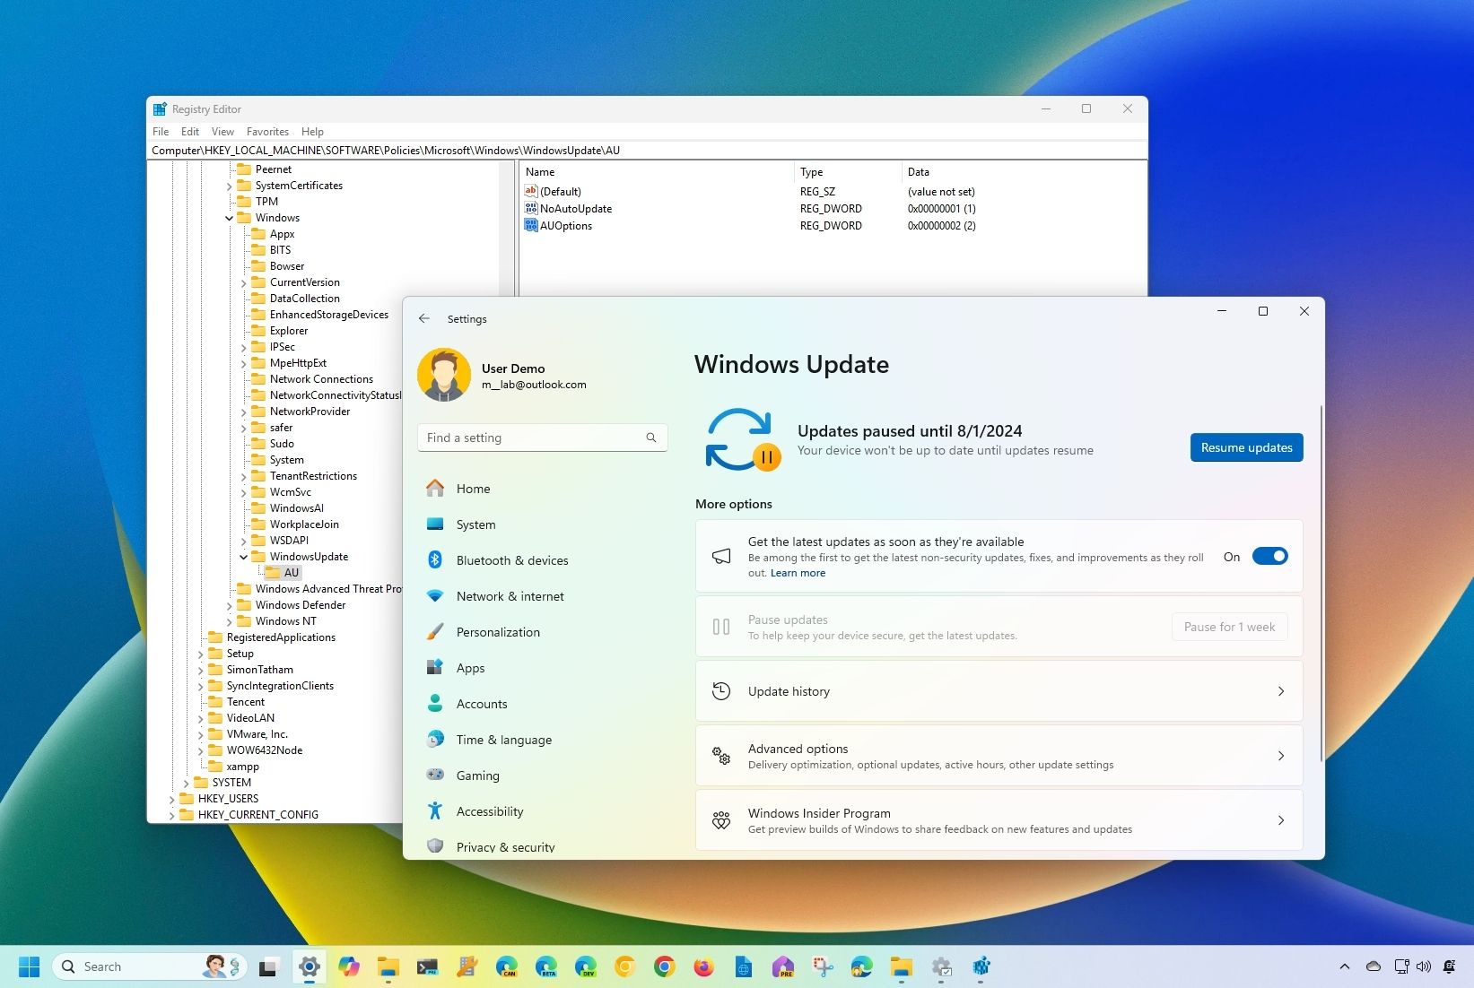Expand the CurrentVersion registry key

(242, 282)
